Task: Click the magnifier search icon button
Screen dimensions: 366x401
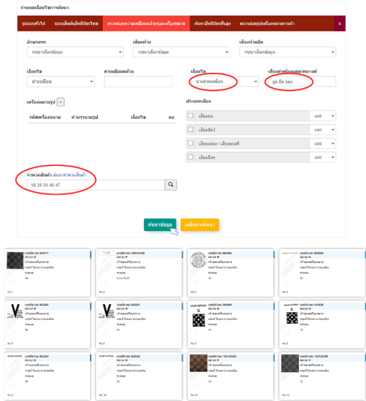Action: [x=171, y=185]
